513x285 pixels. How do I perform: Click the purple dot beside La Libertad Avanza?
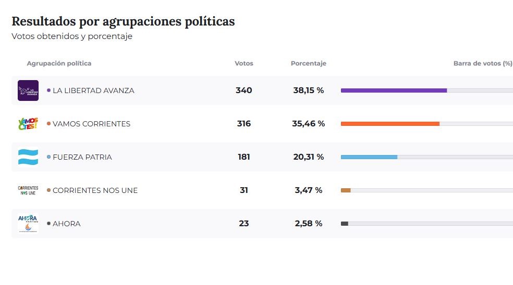pyautogui.click(x=48, y=90)
